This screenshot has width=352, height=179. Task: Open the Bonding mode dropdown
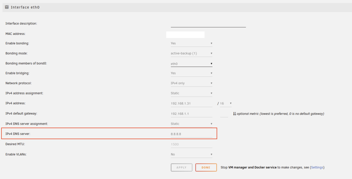pyautogui.click(x=191, y=53)
